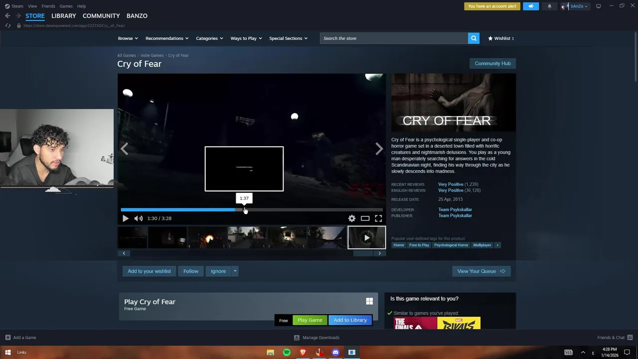Click Add a Game

pos(20,338)
